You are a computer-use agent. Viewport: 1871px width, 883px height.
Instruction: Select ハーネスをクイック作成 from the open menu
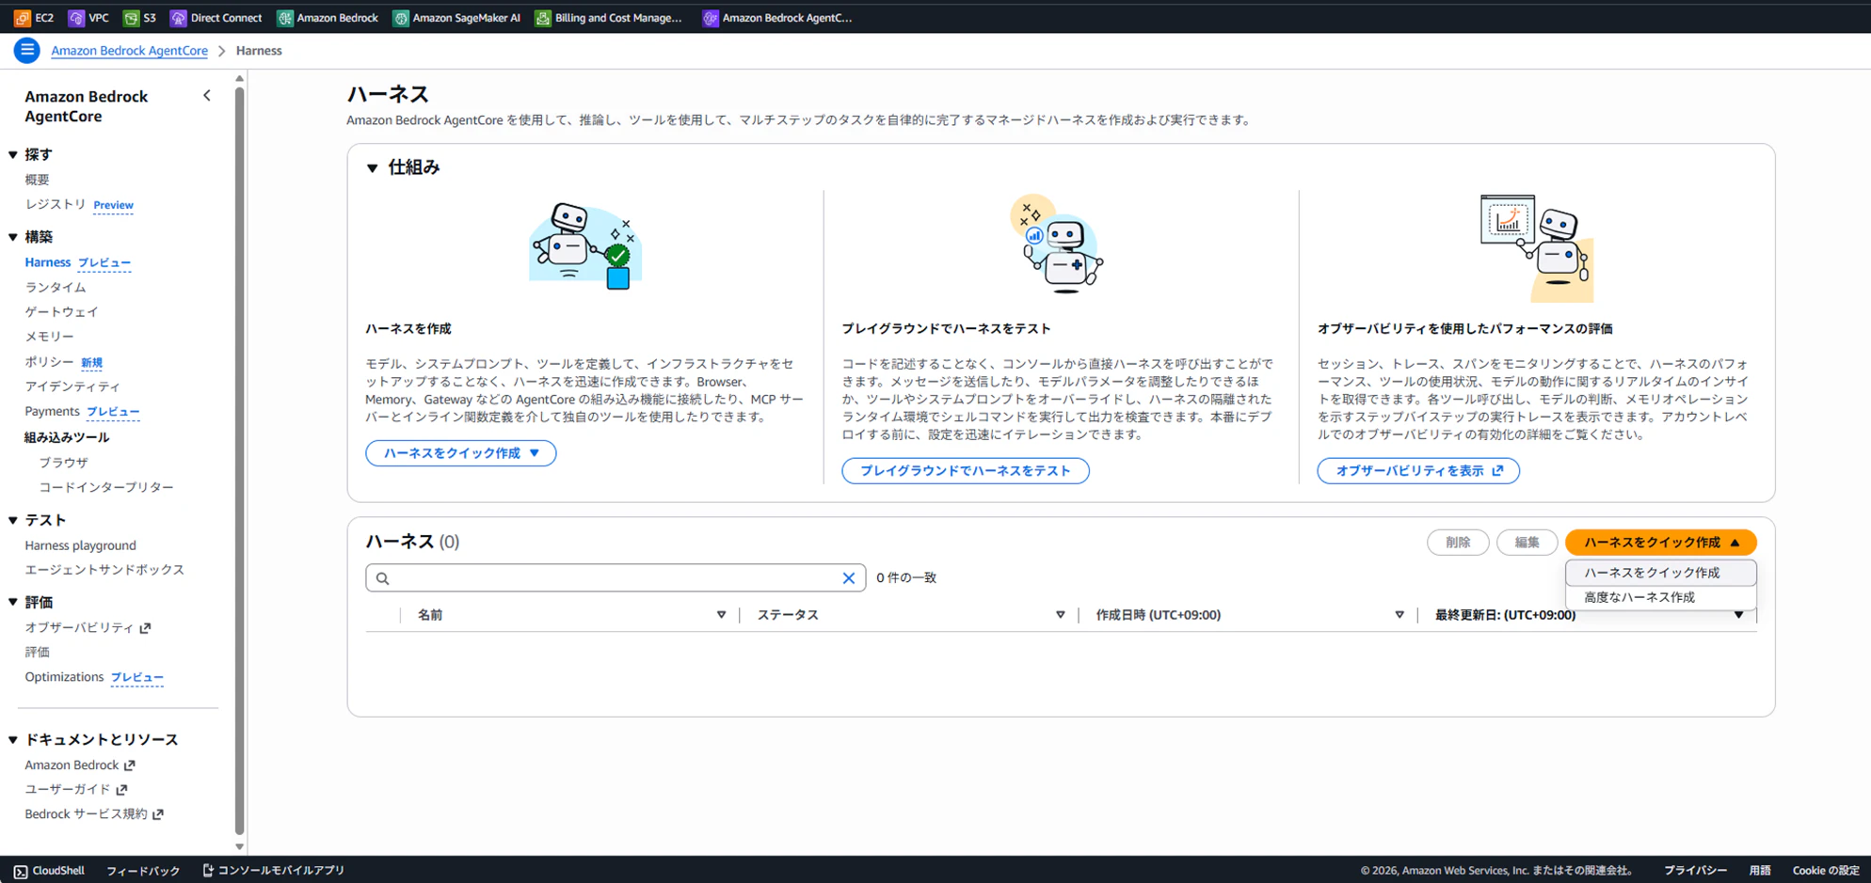pos(1661,573)
